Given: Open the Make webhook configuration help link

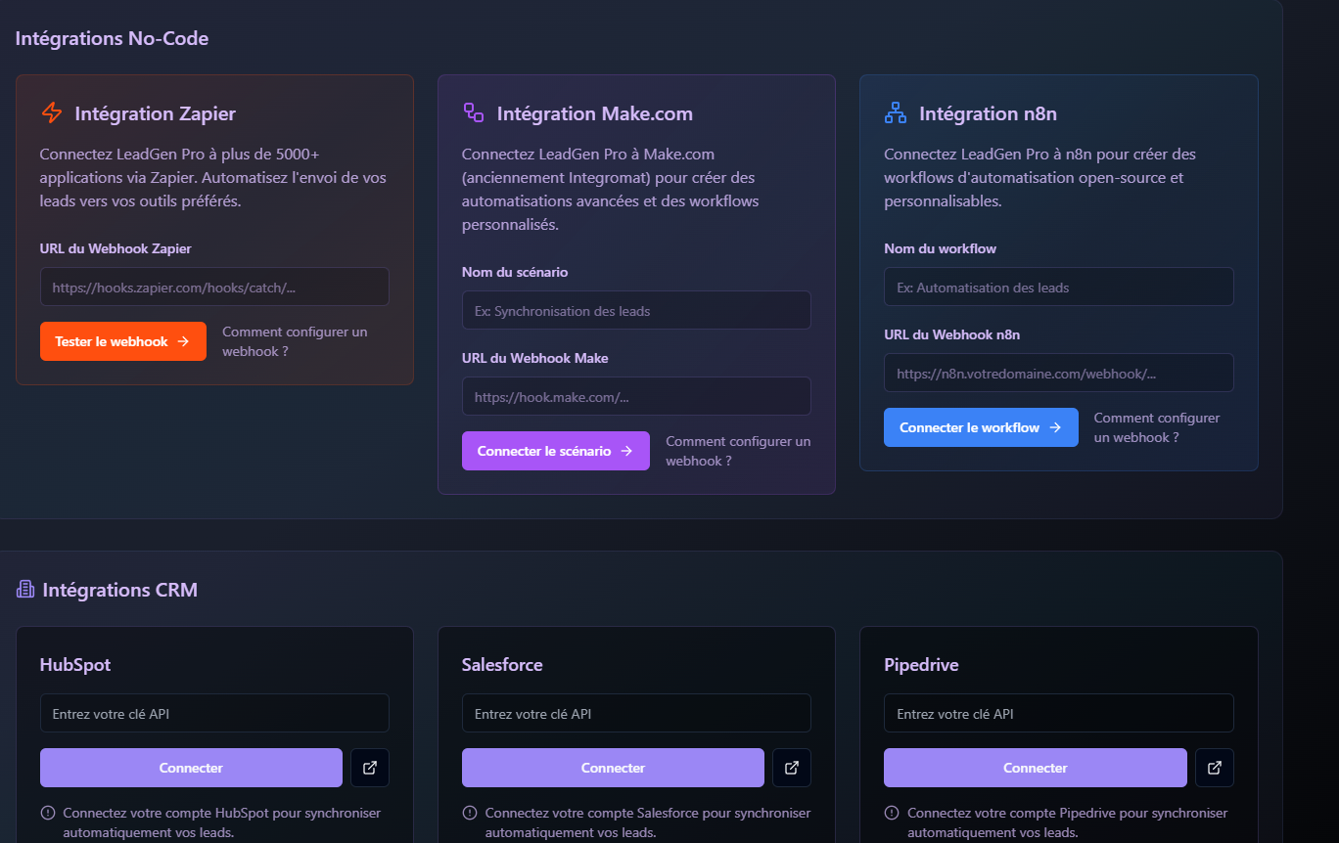Looking at the screenshot, I should [x=738, y=451].
